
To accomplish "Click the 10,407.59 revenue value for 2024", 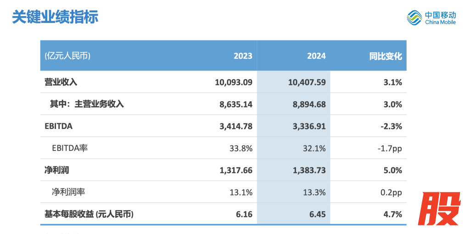I will pos(307,83).
